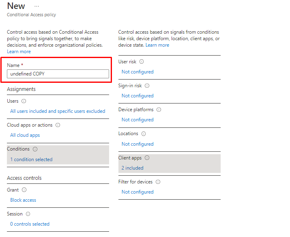The image size is (290, 237).
Task: Click the policy Name input field
Action: (x=58, y=74)
